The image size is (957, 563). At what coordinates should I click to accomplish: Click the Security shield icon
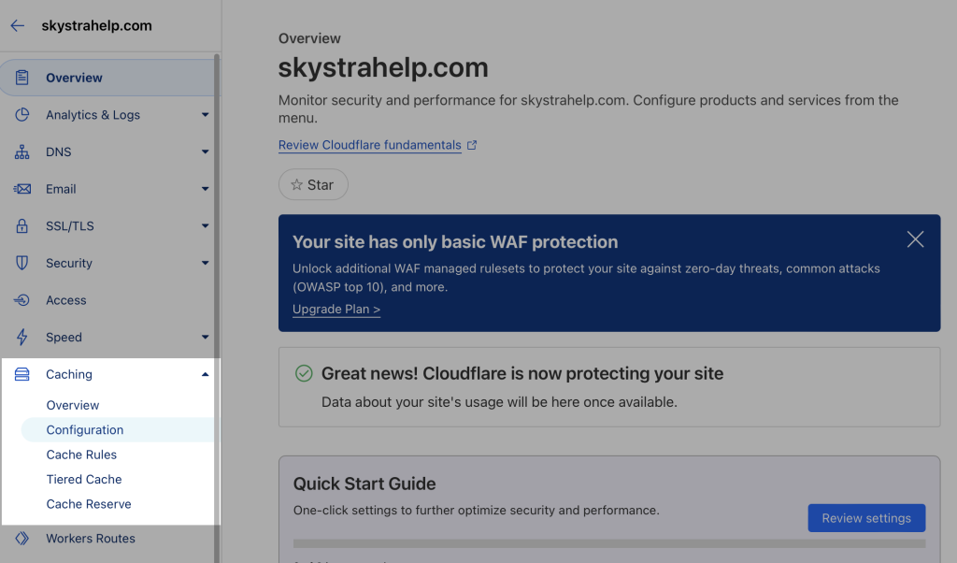click(x=22, y=263)
